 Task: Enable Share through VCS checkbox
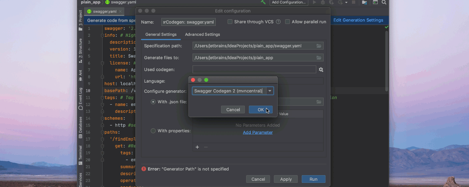coord(230,22)
